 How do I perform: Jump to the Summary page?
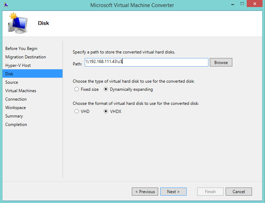(14, 116)
